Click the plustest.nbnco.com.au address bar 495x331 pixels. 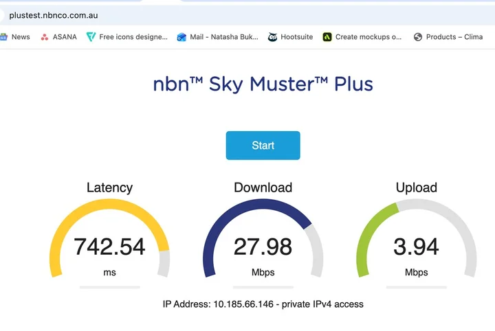[x=247, y=15]
